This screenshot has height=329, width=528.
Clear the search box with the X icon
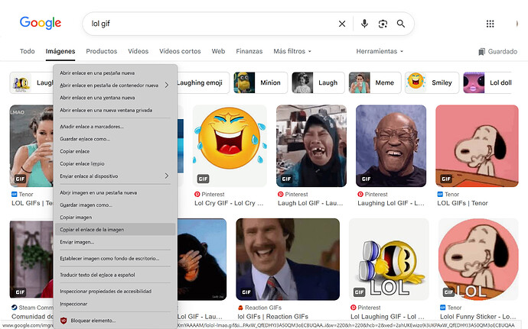coord(342,24)
